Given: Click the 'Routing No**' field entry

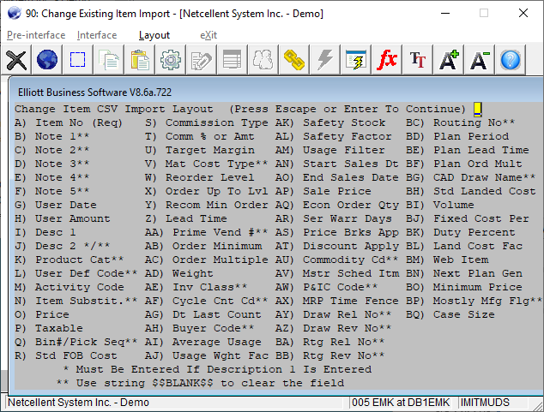Looking at the screenshot, I should (x=461, y=122).
